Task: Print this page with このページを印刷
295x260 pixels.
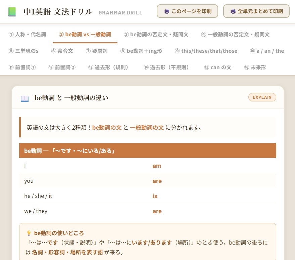Action: pyautogui.click(x=187, y=11)
